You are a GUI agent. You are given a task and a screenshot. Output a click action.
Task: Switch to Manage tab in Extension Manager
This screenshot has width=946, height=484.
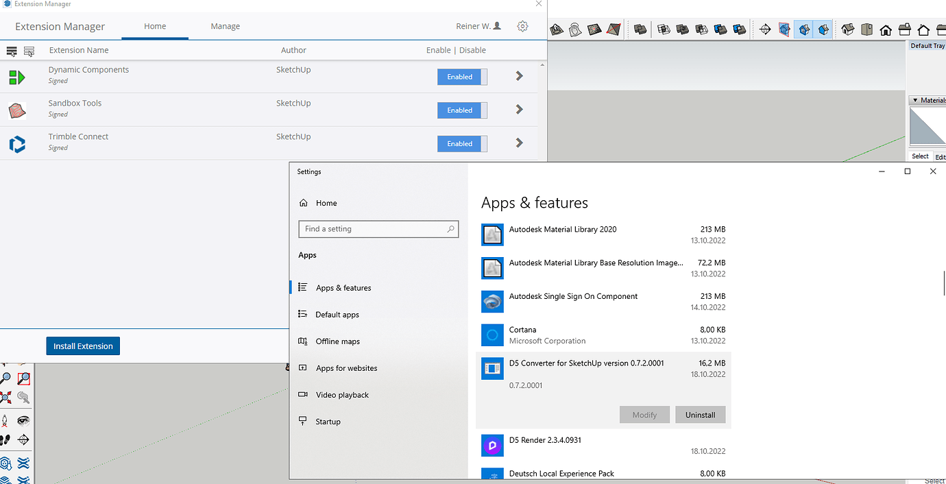[x=226, y=26]
